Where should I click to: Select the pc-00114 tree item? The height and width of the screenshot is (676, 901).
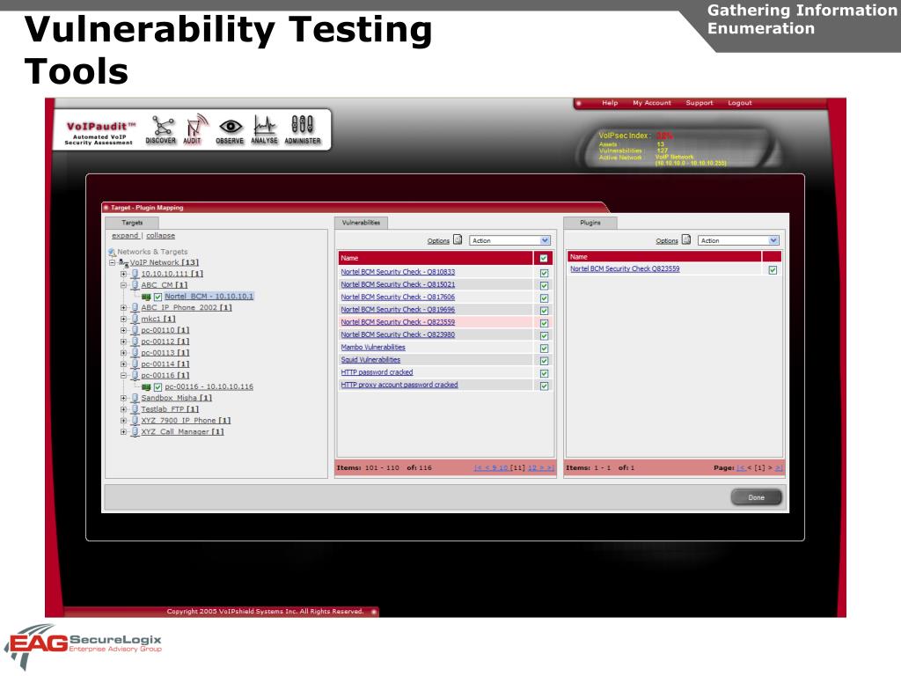(165, 364)
